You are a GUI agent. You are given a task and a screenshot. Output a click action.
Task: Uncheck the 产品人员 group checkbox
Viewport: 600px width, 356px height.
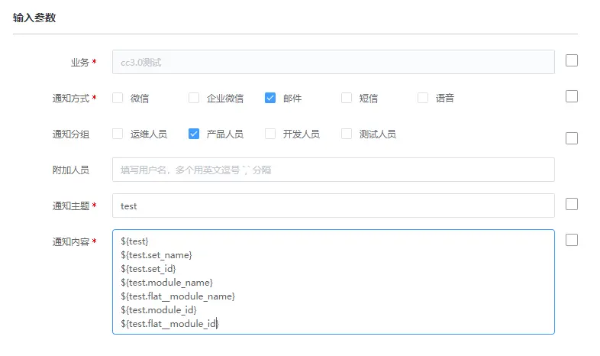(194, 134)
